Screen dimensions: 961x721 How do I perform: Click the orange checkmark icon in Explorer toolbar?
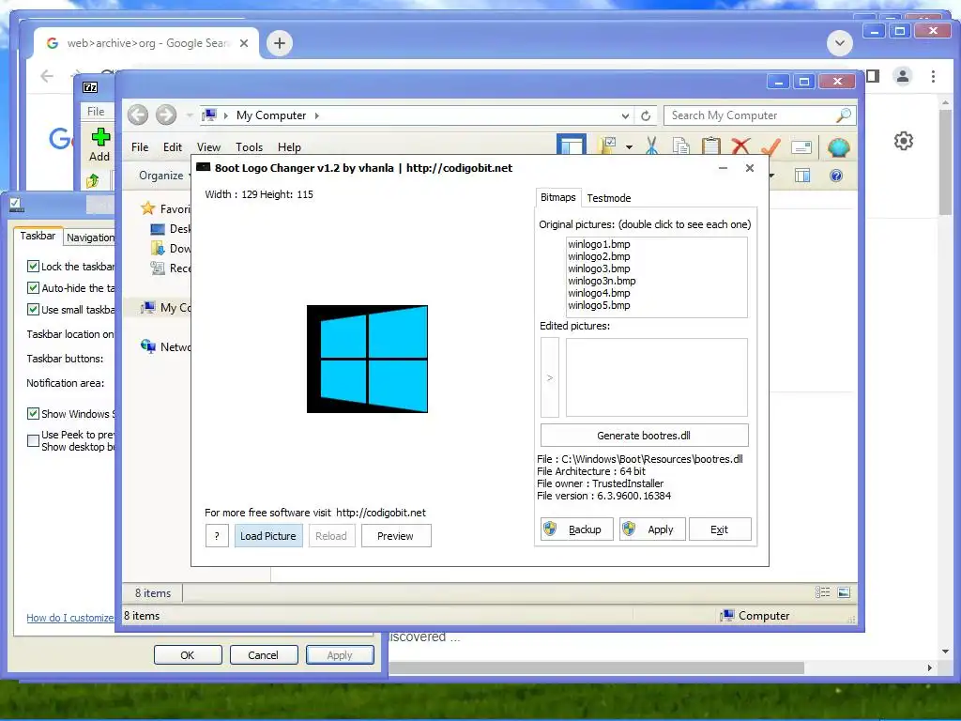(x=770, y=146)
